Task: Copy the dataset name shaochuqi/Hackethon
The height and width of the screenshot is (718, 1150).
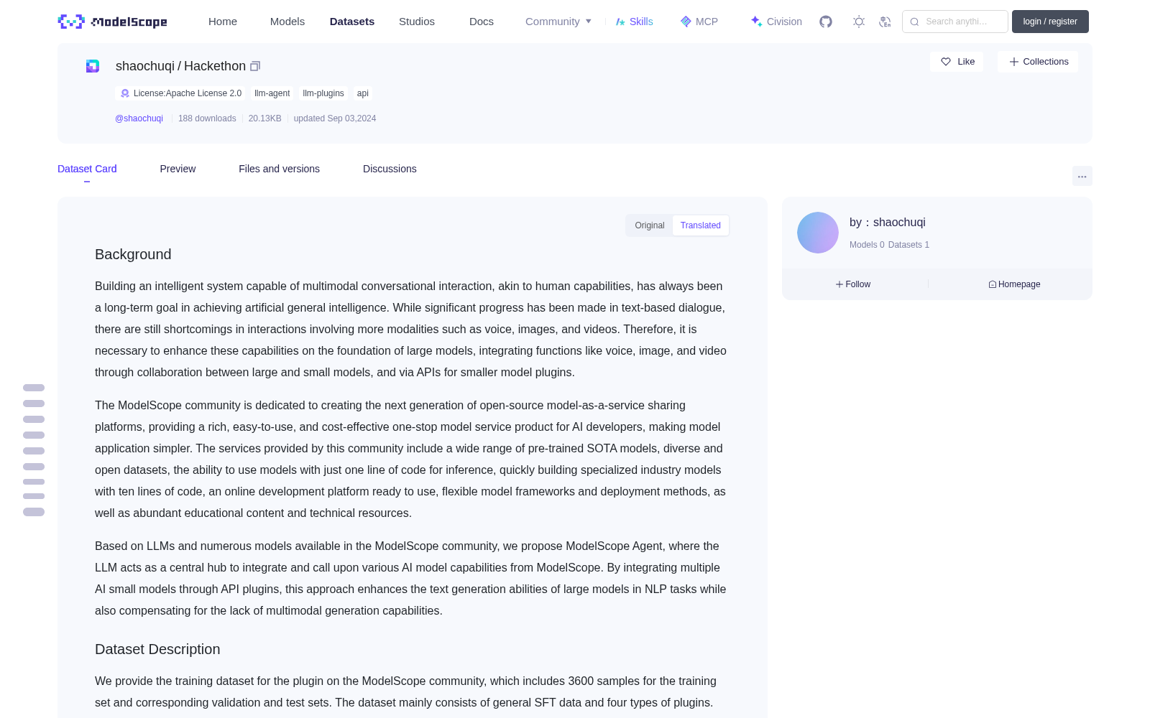Action: pyautogui.click(x=255, y=66)
